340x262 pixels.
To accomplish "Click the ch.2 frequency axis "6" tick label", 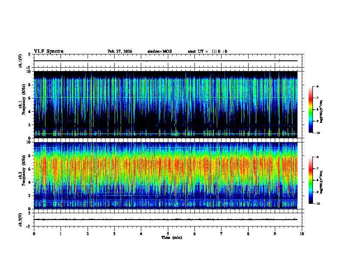I will click(x=30, y=169).
